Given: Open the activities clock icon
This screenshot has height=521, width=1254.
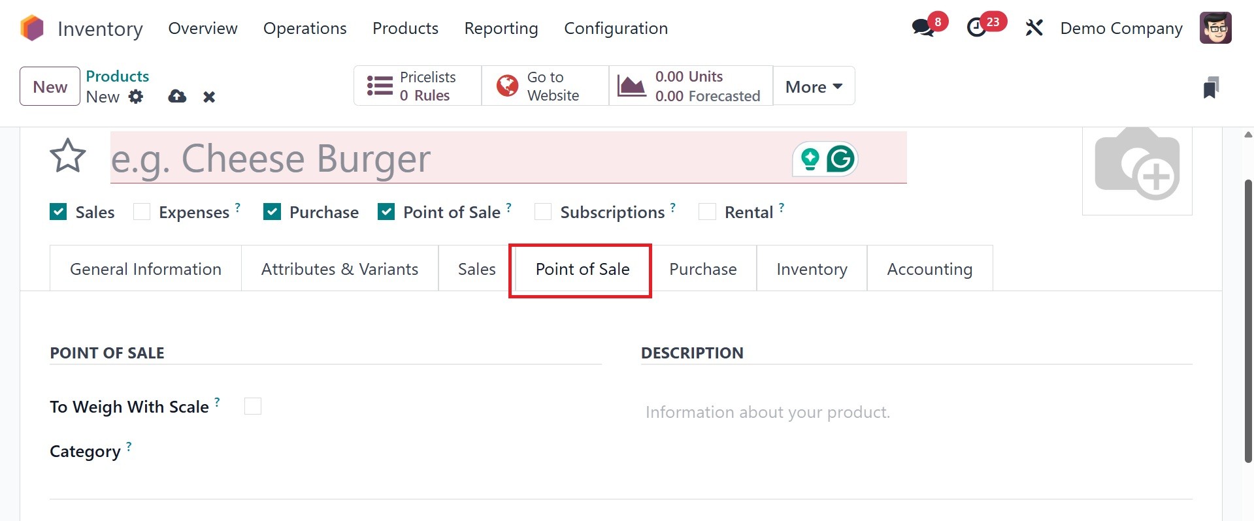Looking at the screenshot, I should pos(977,27).
